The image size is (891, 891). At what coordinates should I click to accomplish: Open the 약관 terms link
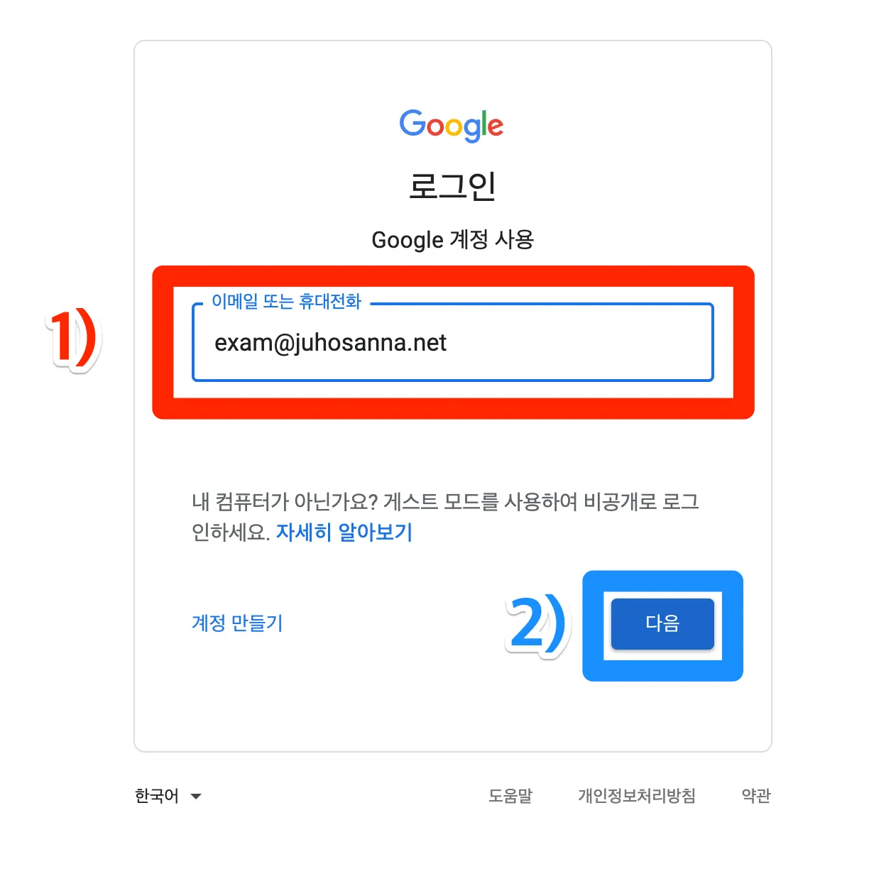pyautogui.click(x=756, y=796)
